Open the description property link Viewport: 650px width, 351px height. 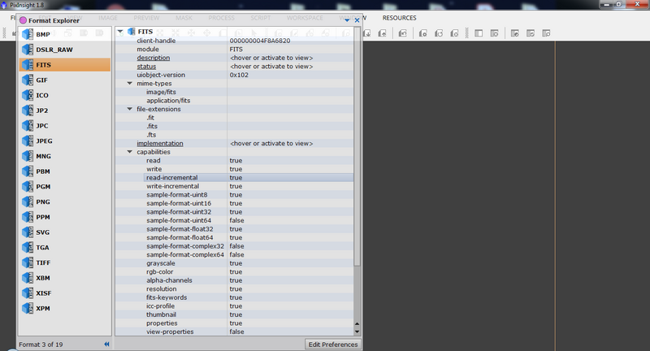154,58
